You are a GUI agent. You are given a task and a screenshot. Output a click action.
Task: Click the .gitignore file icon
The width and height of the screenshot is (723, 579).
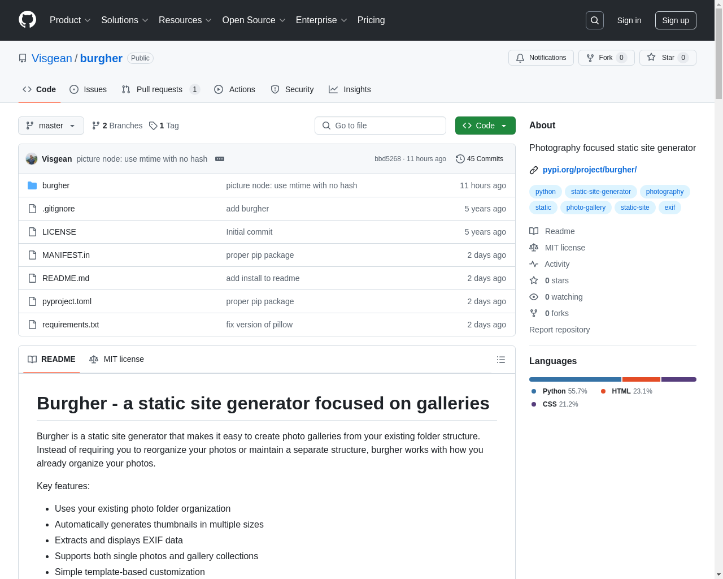pyautogui.click(x=32, y=209)
